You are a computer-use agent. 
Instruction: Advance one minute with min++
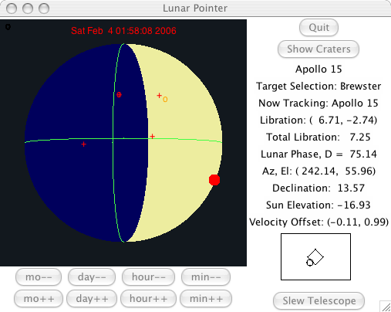[206, 299]
